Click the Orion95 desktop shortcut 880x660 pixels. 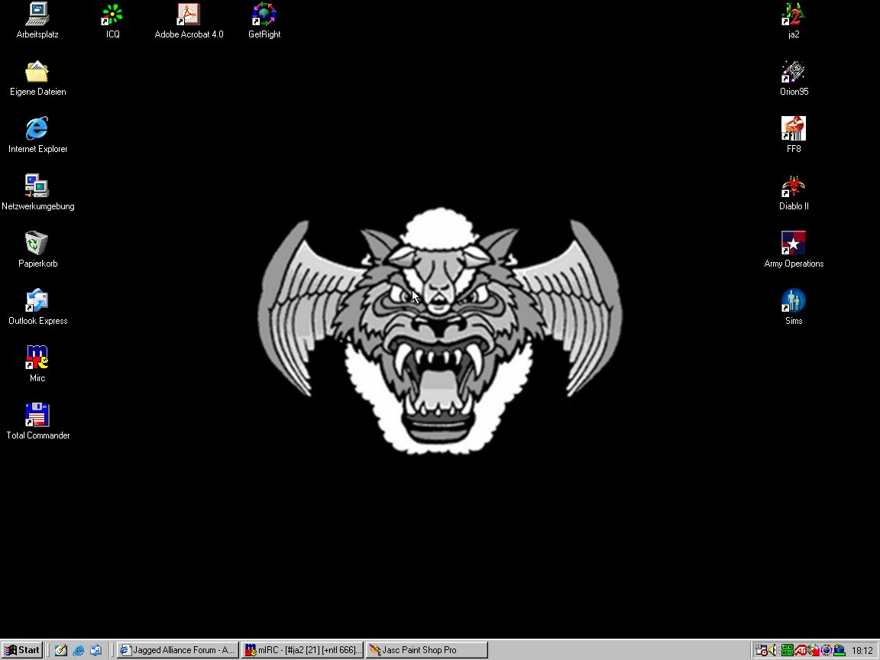coord(794,72)
